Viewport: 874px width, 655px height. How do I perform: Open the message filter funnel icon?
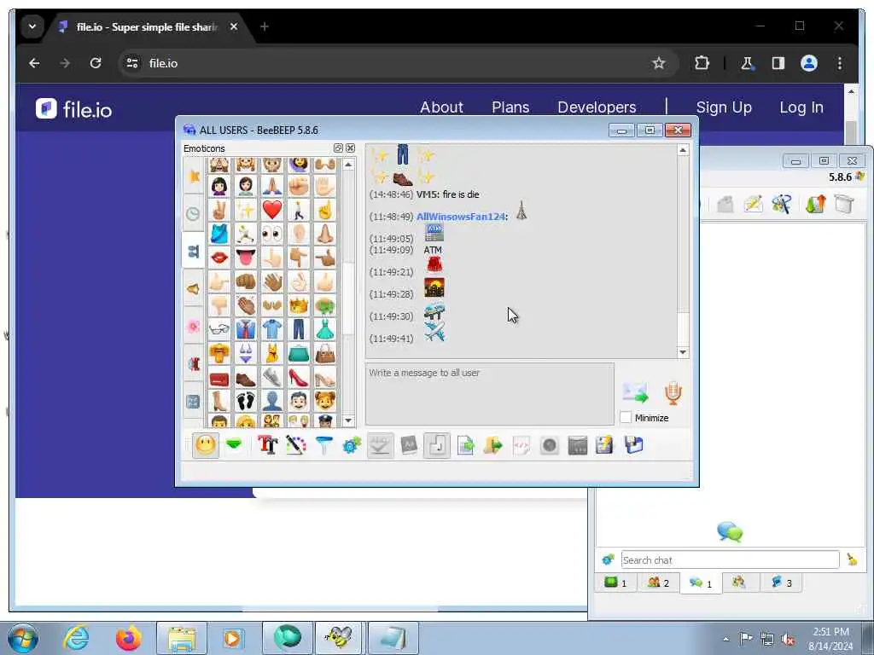click(323, 445)
